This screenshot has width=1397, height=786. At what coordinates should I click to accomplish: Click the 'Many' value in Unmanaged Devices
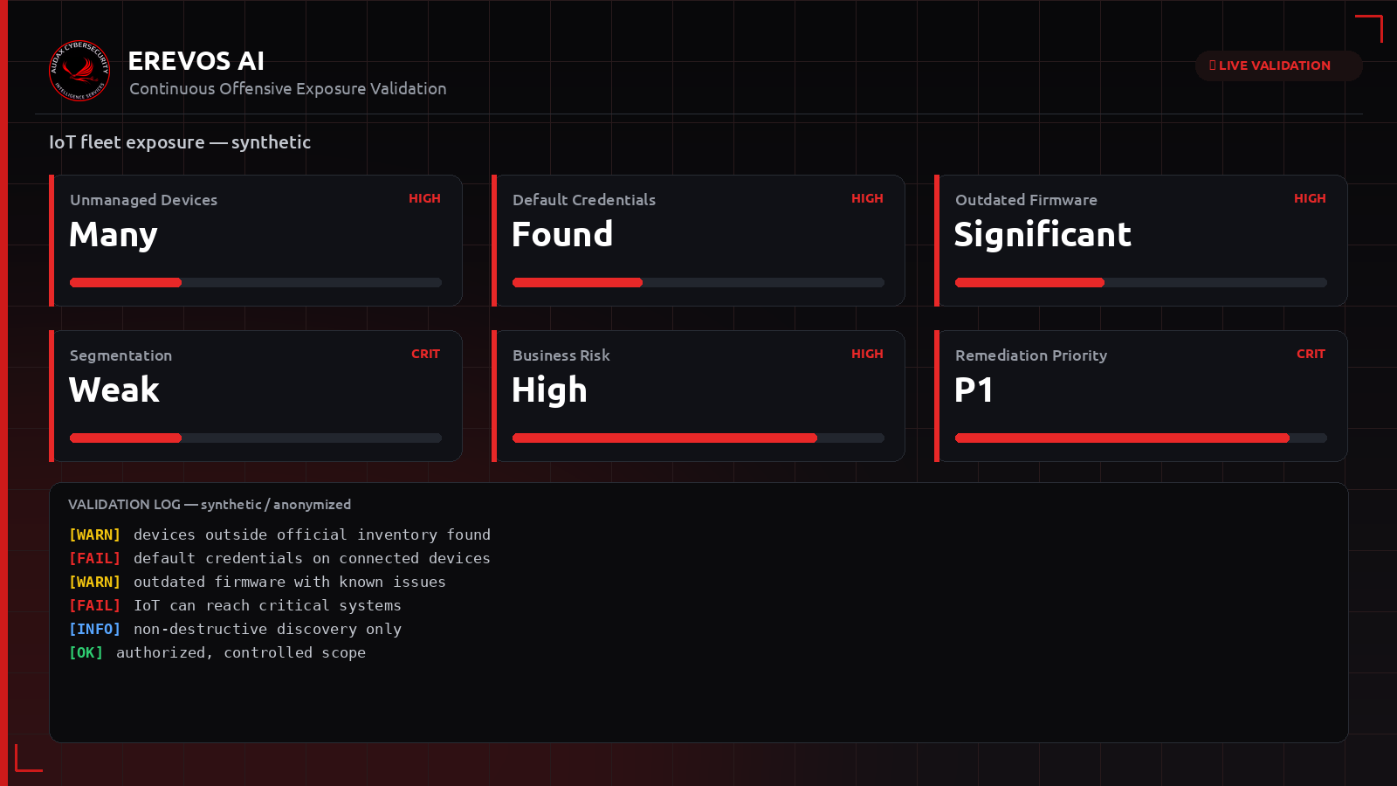114,235
